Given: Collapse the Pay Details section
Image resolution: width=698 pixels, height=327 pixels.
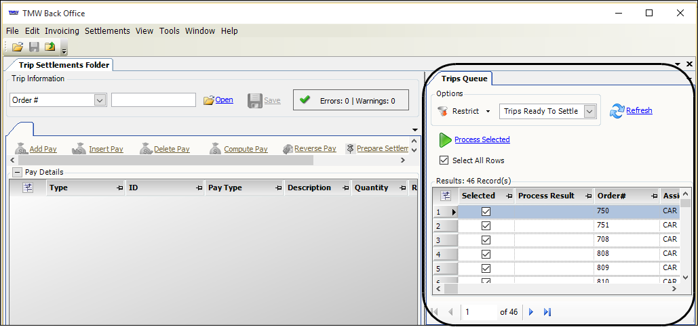Looking at the screenshot, I should pyautogui.click(x=16, y=172).
